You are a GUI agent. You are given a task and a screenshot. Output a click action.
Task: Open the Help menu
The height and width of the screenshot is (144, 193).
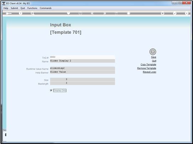click(6, 8)
